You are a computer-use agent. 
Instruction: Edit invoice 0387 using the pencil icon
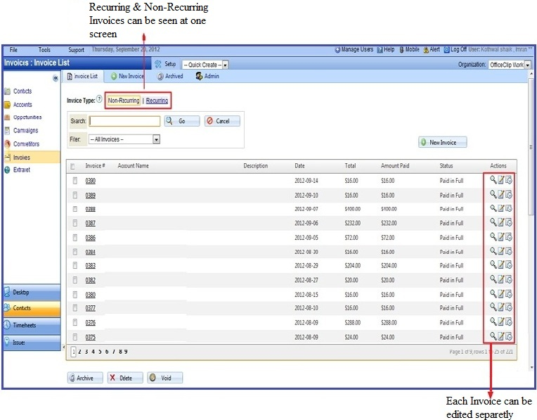point(500,222)
